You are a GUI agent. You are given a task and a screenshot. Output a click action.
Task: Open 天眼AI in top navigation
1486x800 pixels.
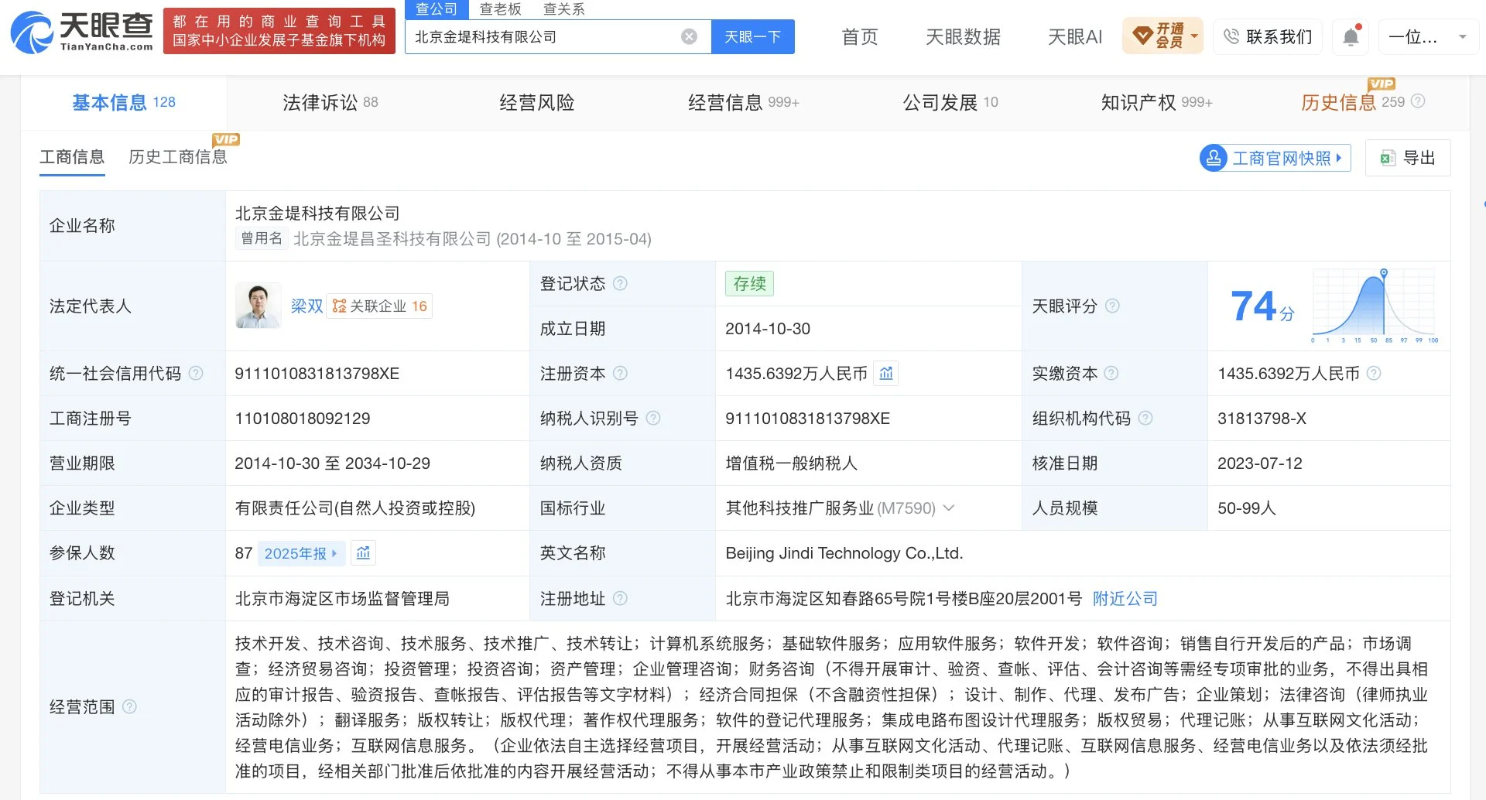tap(1074, 36)
